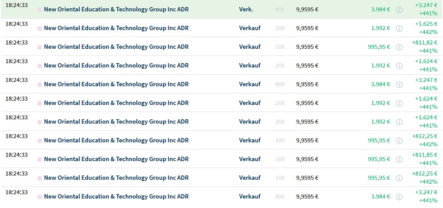Open info icon in highlighted Verk. row
This screenshot has height=208, width=443.
399,10
